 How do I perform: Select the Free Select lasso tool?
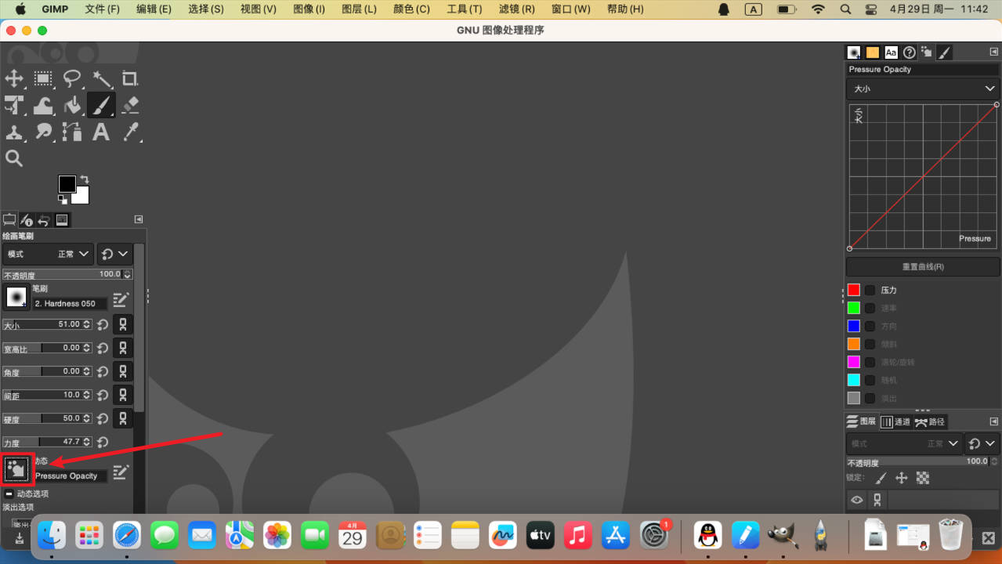[72, 78]
